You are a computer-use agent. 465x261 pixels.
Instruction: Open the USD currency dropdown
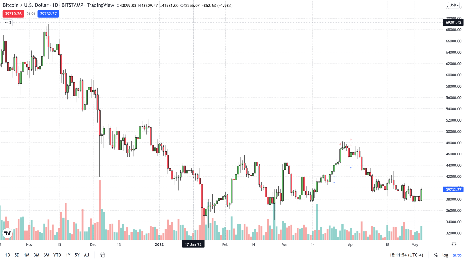(454, 5)
